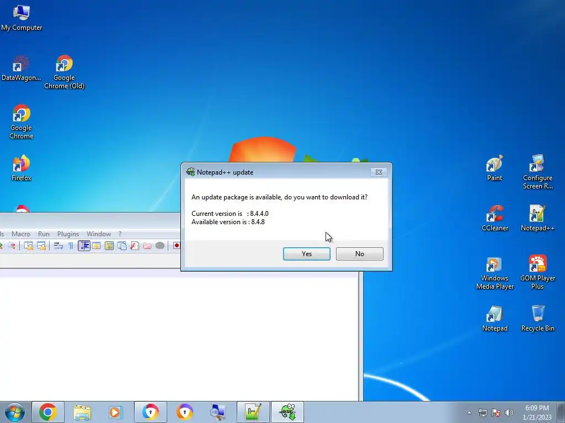The height and width of the screenshot is (423, 565).
Task: Select GOM Player Plus desktop shortcut
Action: [x=537, y=272]
